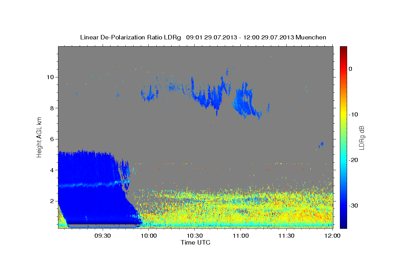Click the colorbar tick label '-10'
Viewport: 412px width, 274px height.
(x=353, y=114)
